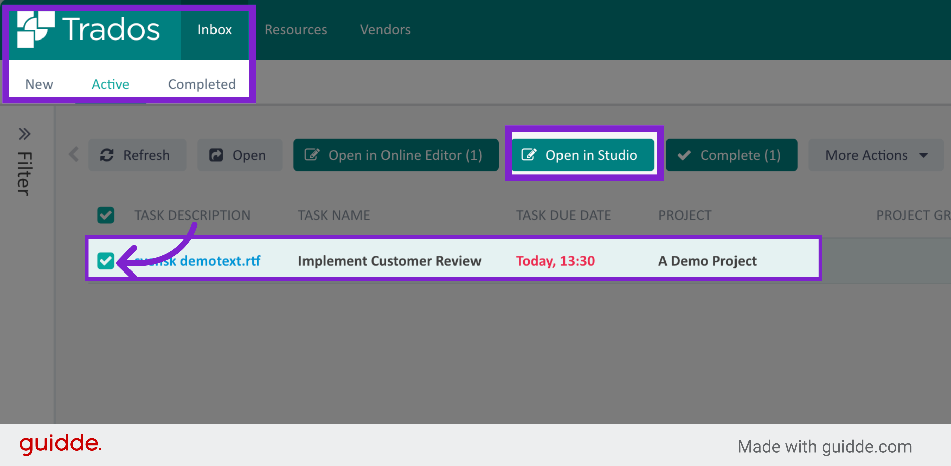Sort by the Task Name column header
Image resolution: width=951 pixels, height=466 pixels.
point(334,215)
